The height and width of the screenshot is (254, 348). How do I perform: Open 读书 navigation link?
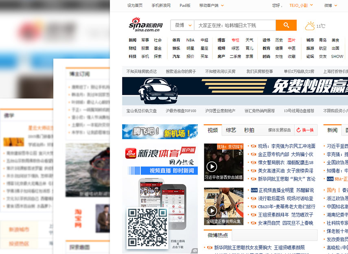pos(266,40)
